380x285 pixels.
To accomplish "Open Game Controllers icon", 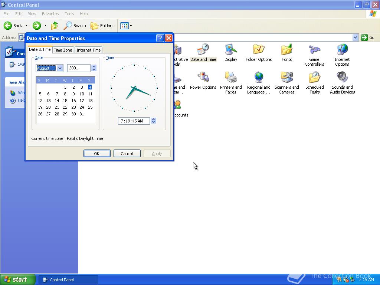I will click(314, 55).
